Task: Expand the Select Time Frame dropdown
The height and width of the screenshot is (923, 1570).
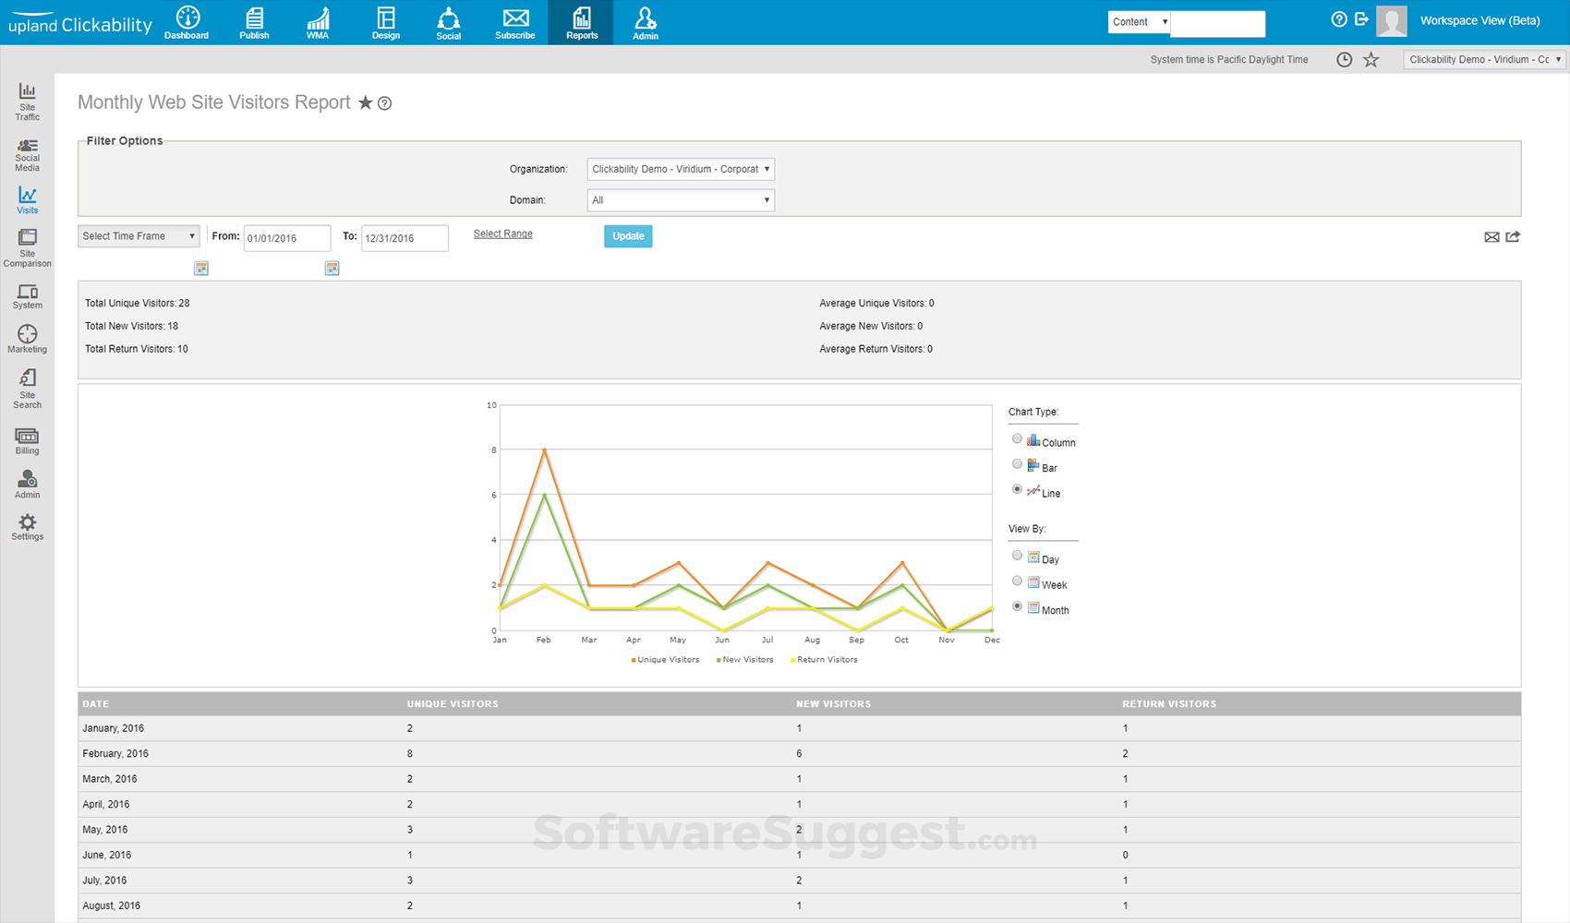Action: point(138,236)
